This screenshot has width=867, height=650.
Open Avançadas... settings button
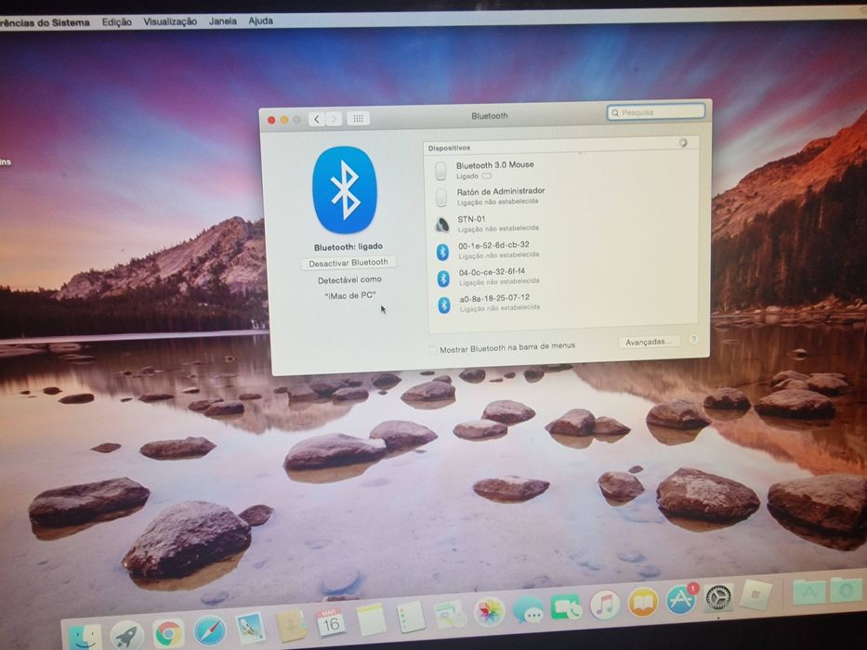pos(649,342)
